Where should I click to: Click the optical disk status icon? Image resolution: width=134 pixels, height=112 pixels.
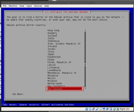(x=90, y=109)
